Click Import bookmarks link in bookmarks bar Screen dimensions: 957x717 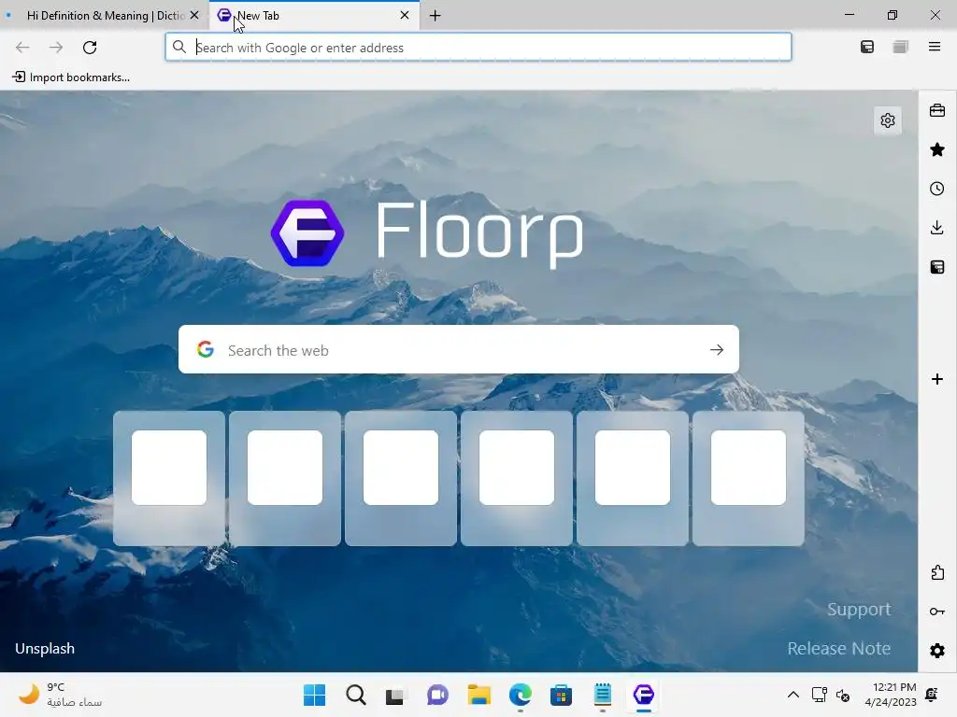pos(71,77)
